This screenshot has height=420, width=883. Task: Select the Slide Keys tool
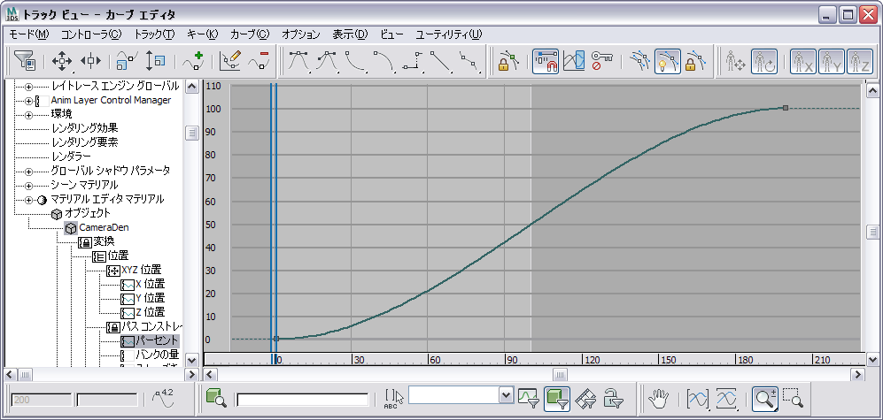tap(90, 61)
